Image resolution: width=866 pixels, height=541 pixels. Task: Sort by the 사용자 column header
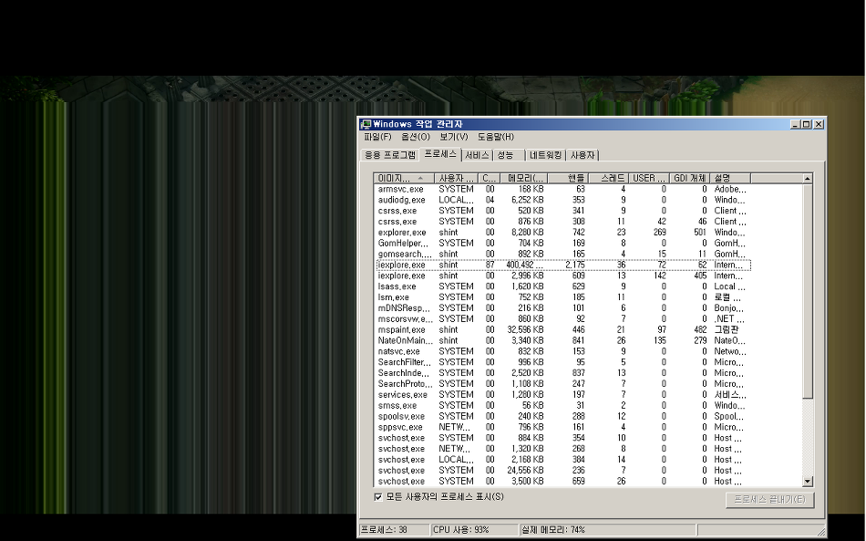pos(456,178)
